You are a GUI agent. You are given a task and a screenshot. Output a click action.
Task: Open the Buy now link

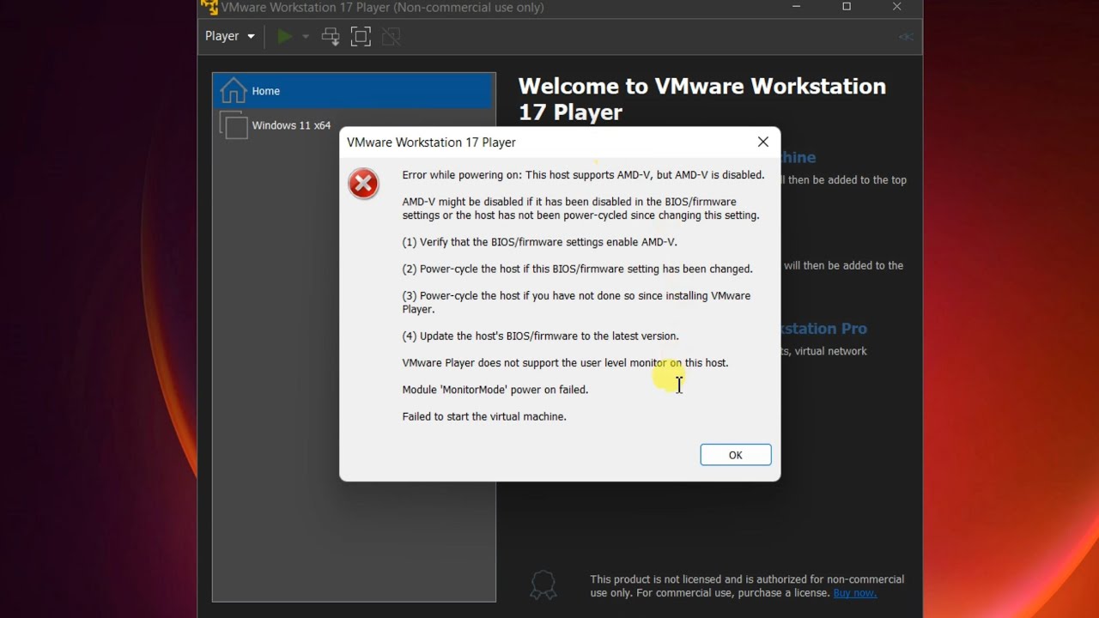coord(854,593)
